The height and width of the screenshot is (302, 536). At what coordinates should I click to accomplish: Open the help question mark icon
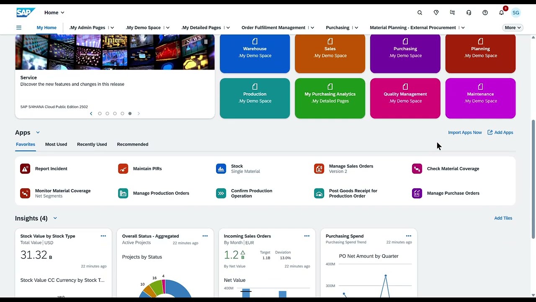tap(485, 13)
